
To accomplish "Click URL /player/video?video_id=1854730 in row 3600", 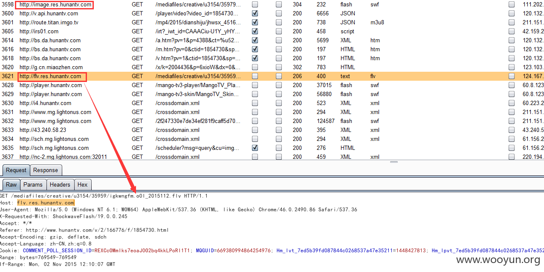I will (197, 14).
